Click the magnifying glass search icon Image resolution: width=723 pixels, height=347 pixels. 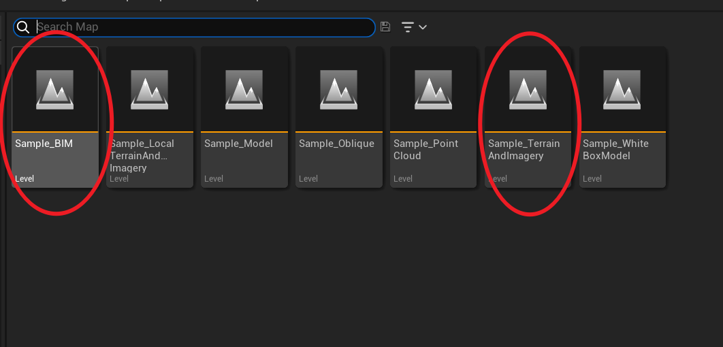pos(23,27)
